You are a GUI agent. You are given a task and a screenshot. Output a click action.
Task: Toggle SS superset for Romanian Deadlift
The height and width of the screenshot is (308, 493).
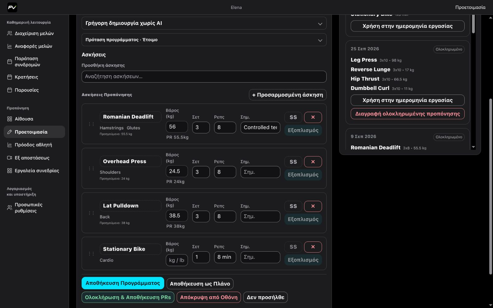pyautogui.click(x=293, y=117)
